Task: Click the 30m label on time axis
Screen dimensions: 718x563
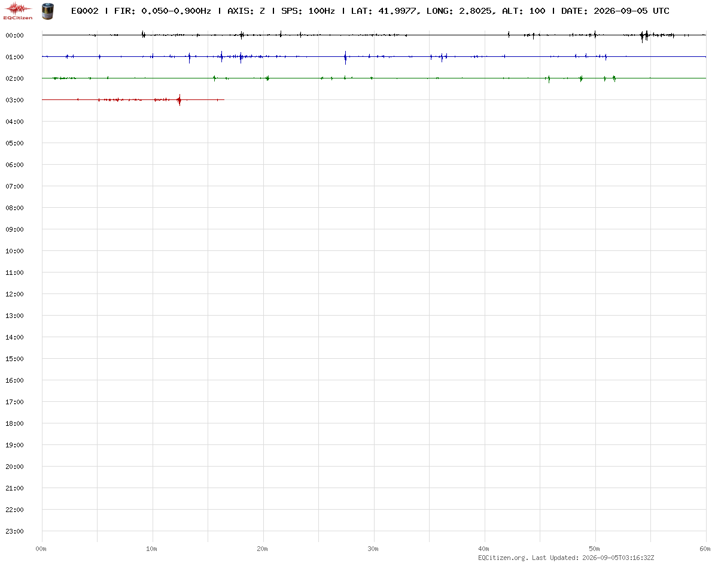Action: click(x=373, y=549)
